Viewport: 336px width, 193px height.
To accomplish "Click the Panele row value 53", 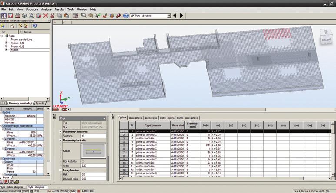I will 27,172.
